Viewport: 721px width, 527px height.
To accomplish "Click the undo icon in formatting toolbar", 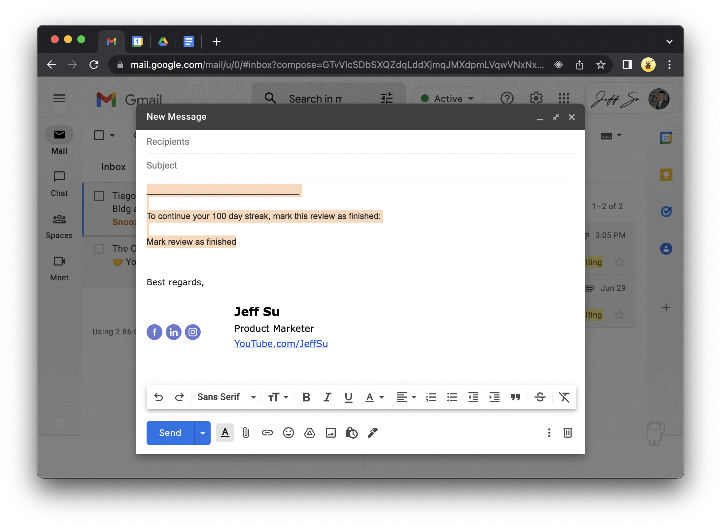I will [158, 397].
